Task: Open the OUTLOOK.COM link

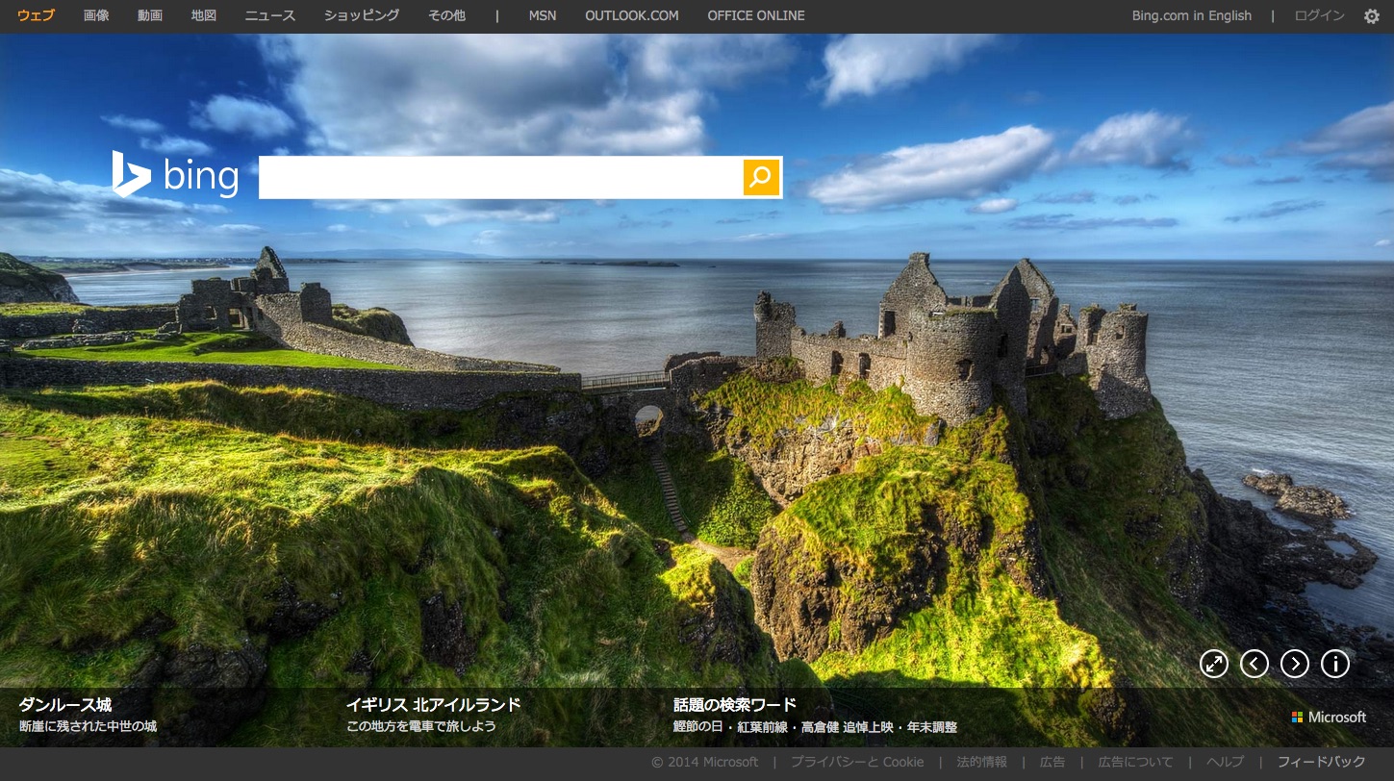Action: [631, 15]
